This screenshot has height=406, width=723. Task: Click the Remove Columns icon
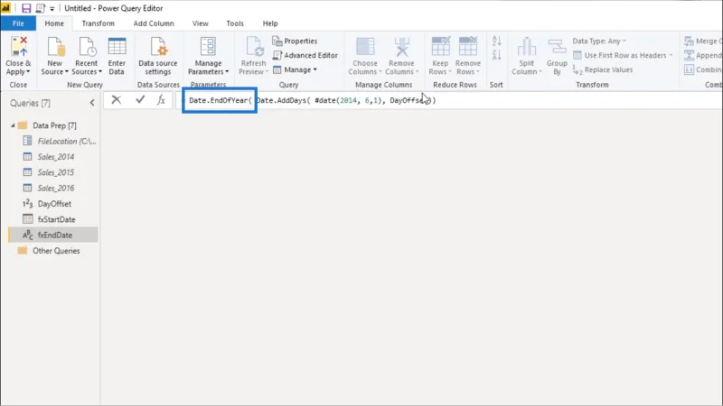(401, 47)
